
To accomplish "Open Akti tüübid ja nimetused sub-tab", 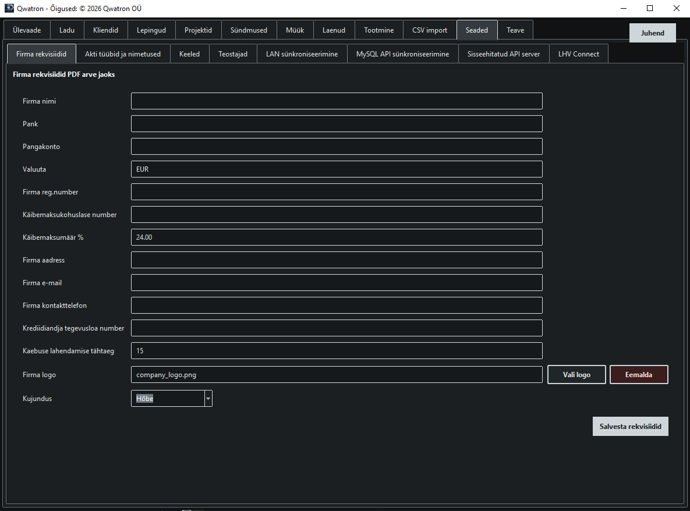I will (x=123, y=54).
